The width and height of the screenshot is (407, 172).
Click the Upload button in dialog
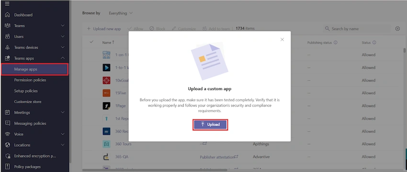[x=210, y=125]
